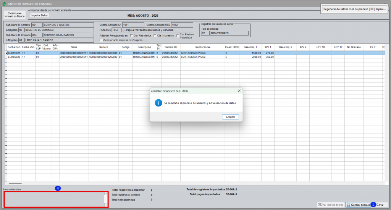
Task: Click the F/Efectivo code field F055
Action: pos(116,30)
